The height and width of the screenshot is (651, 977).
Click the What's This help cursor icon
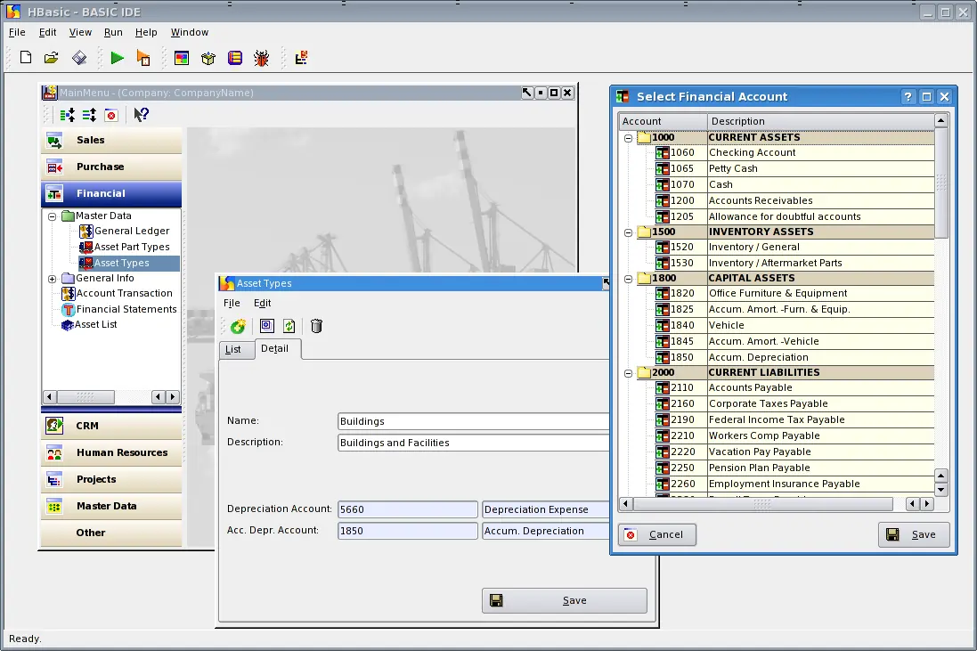142,115
